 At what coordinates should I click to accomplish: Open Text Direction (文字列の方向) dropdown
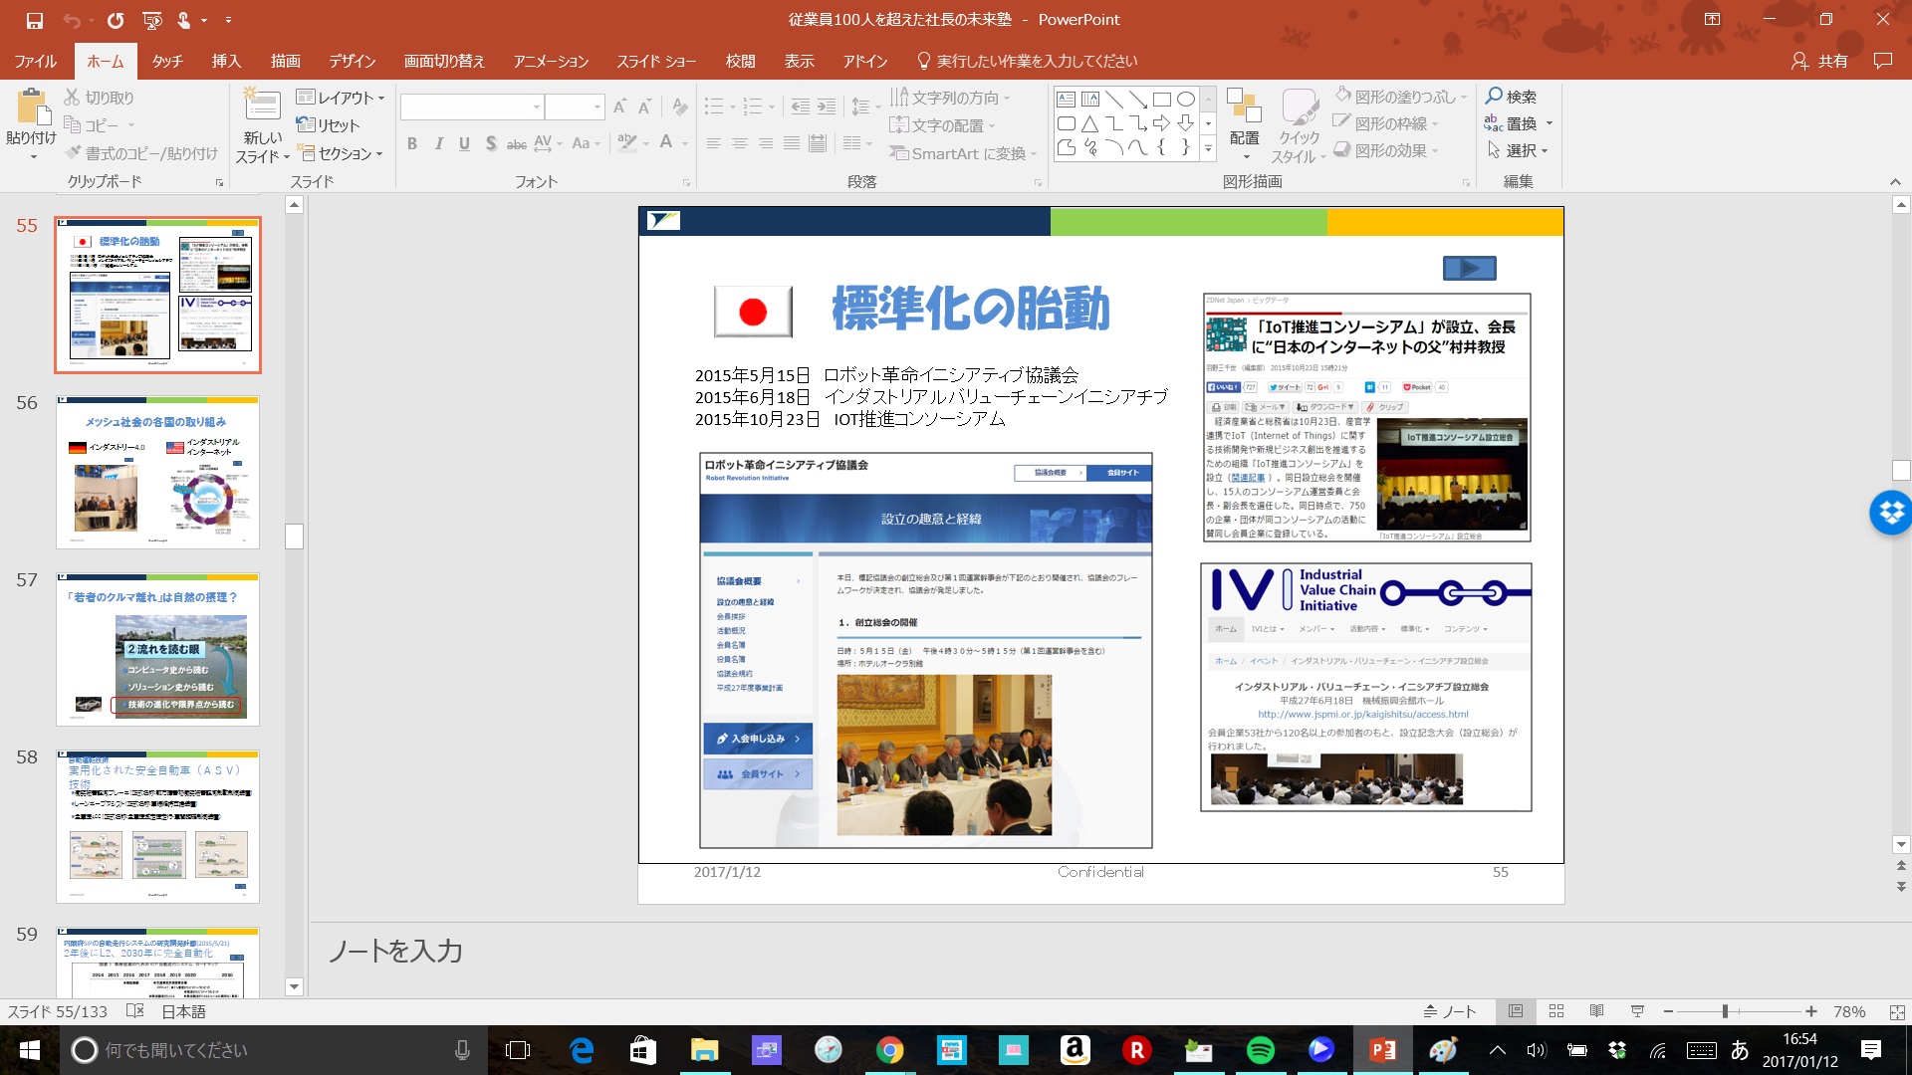pos(950,98)
